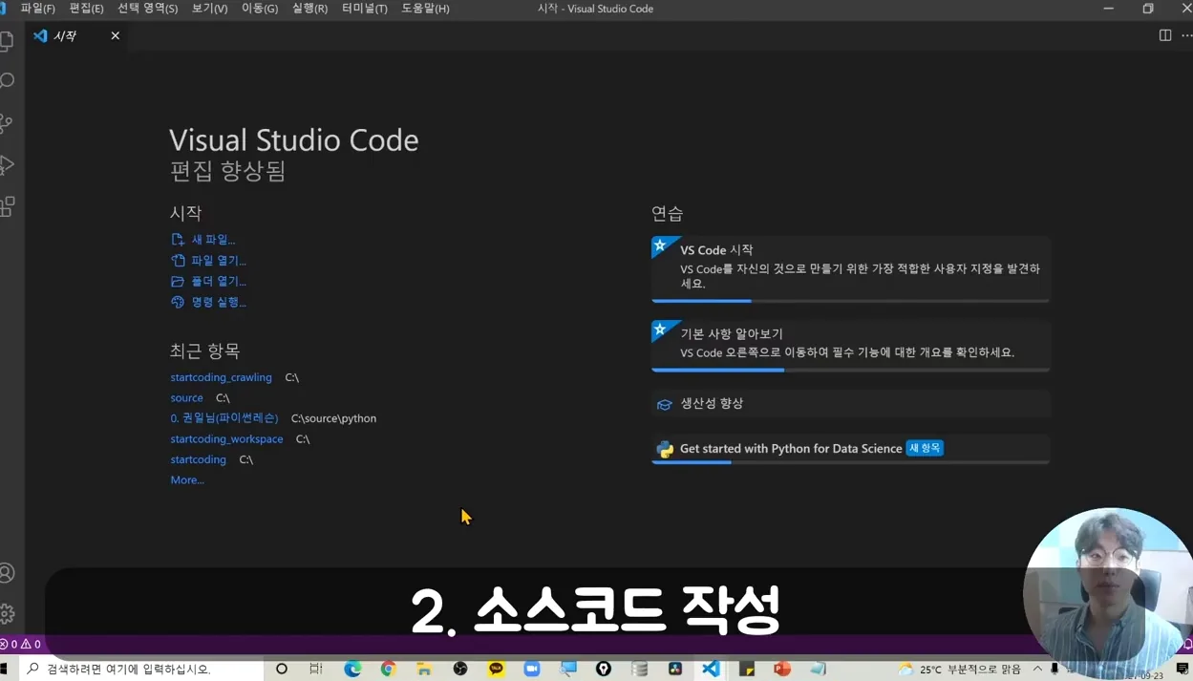
Task: Click the Cortana circle on taskbar
Action: click(282, 669)
